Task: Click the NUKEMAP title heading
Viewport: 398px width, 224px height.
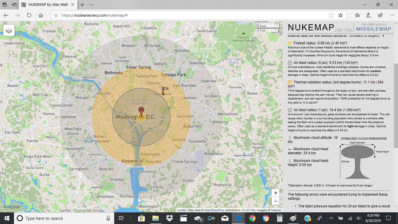Action: [x=310, y=28]
